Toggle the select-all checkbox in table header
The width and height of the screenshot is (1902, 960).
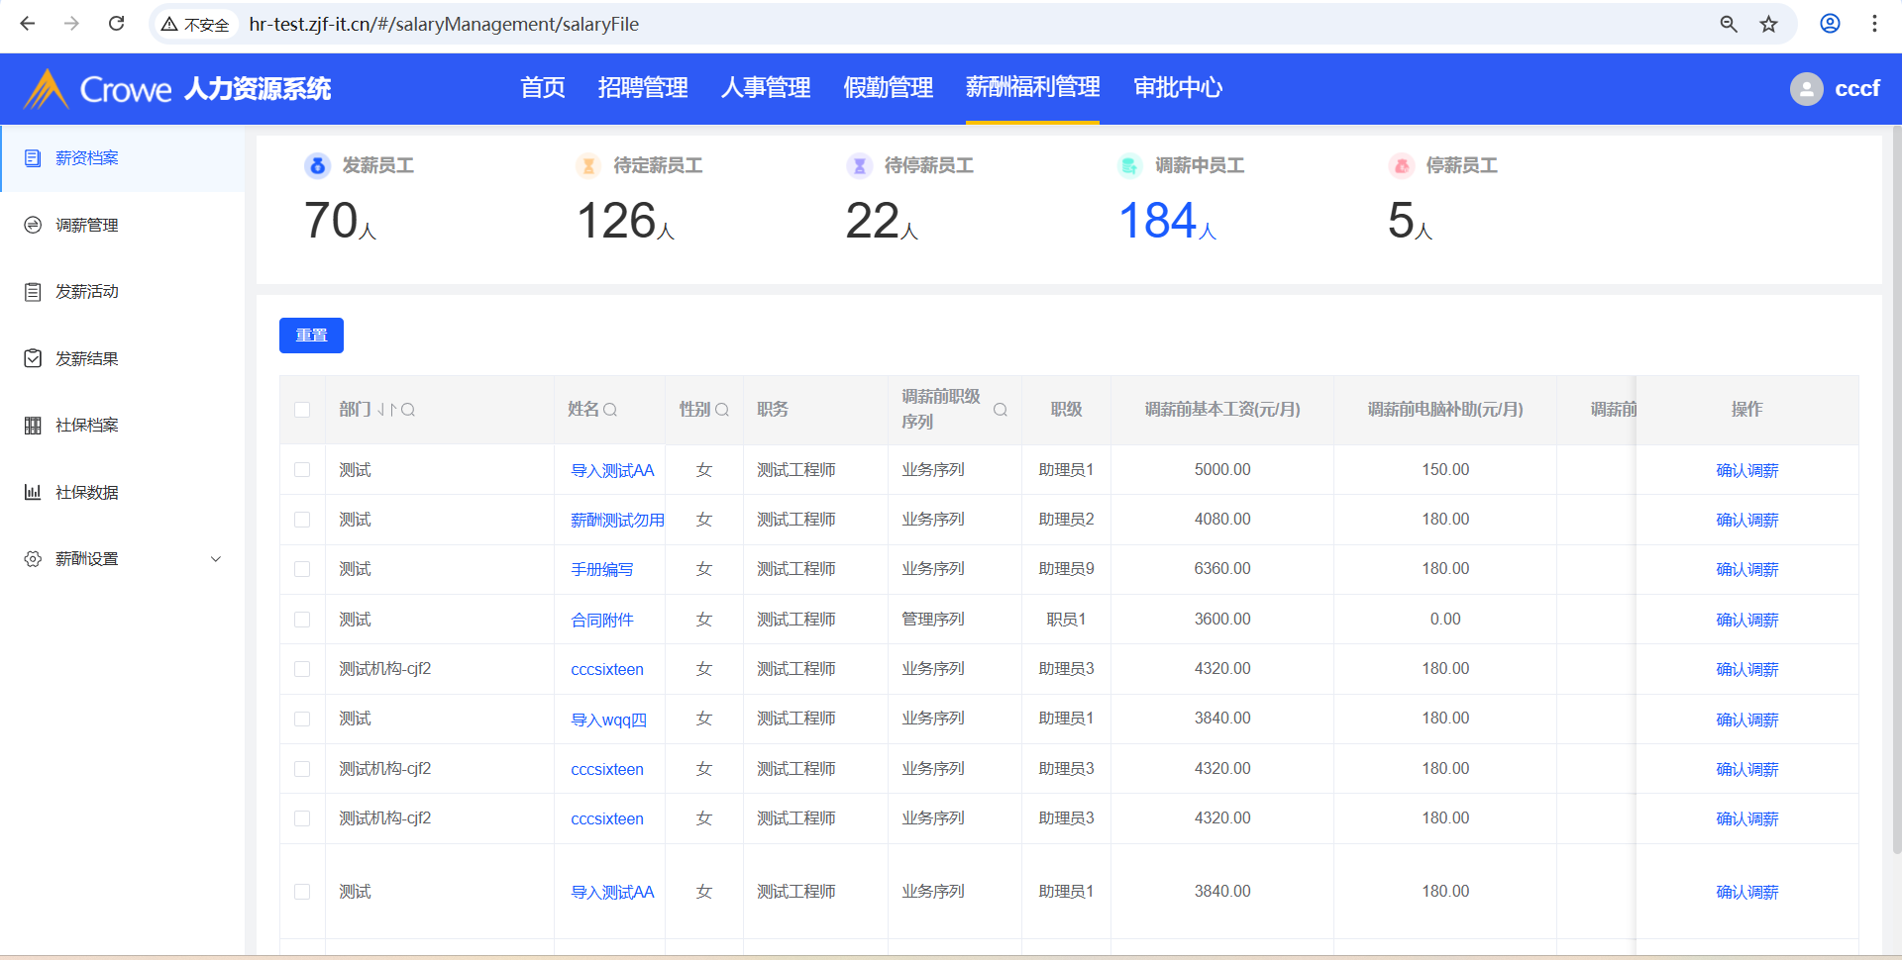click(x=302, y=410)
